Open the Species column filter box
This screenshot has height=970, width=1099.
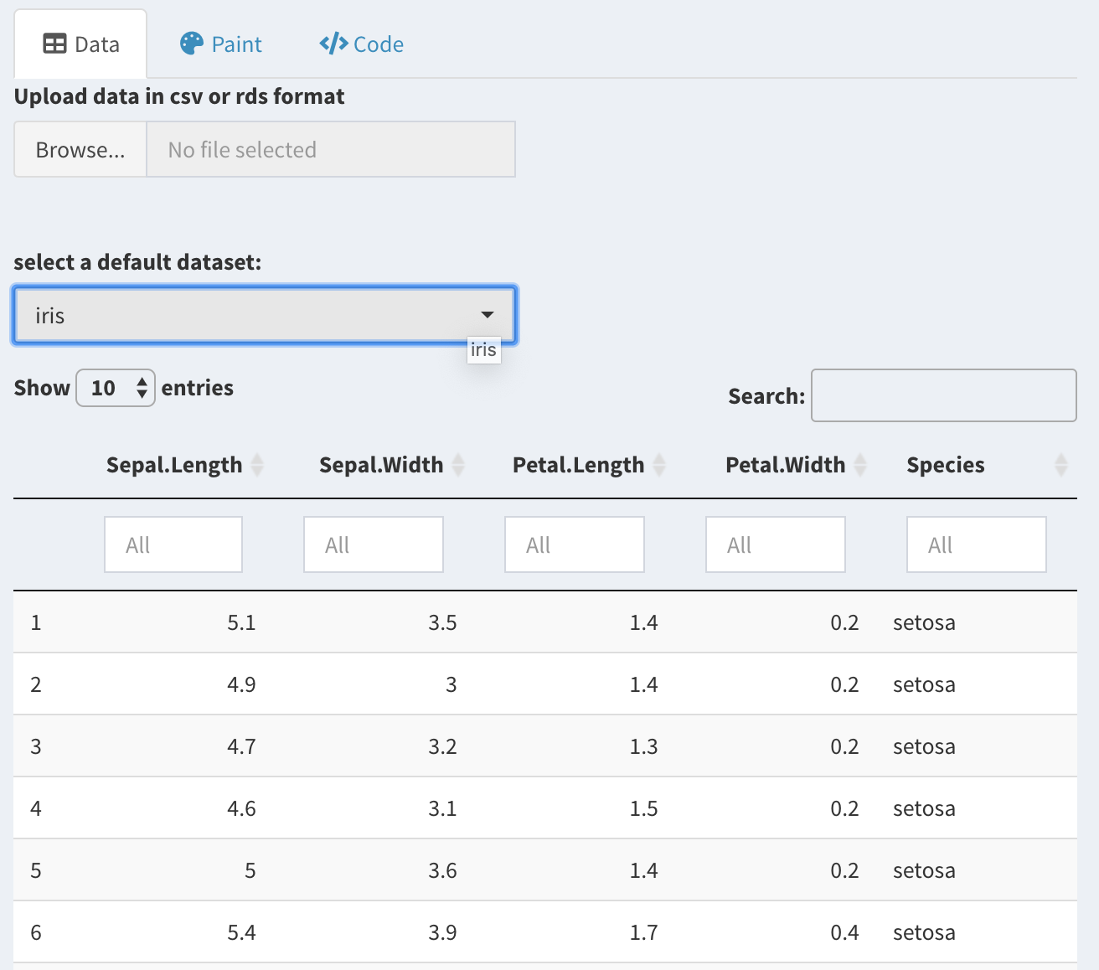[x=977, y=544]
